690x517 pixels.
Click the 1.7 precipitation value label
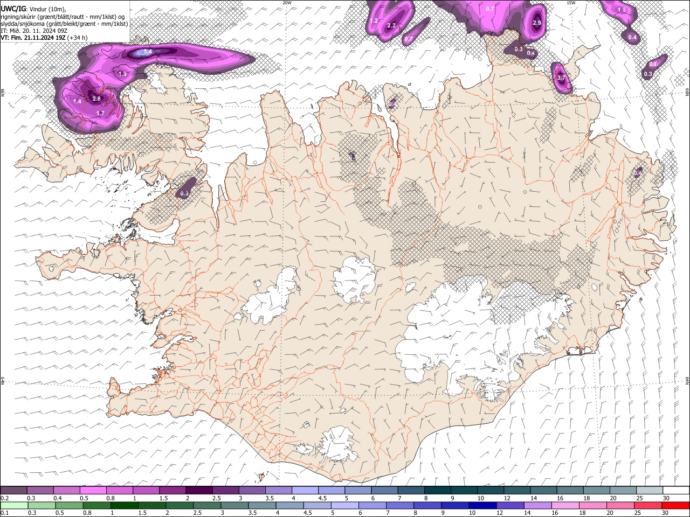point(100,114)
